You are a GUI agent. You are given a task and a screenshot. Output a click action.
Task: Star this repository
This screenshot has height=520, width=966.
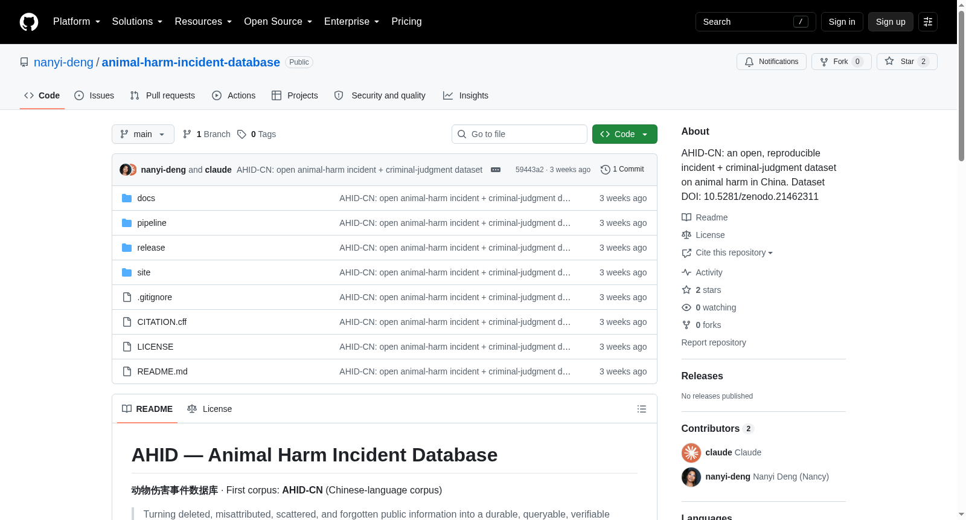tap(907, 62)
